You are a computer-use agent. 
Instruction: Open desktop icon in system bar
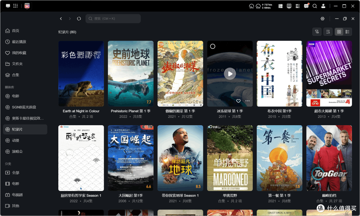(x=8, y=6)
